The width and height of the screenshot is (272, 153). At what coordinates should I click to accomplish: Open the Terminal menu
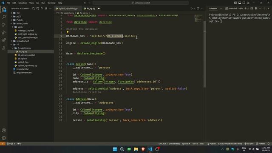[51, 3]
